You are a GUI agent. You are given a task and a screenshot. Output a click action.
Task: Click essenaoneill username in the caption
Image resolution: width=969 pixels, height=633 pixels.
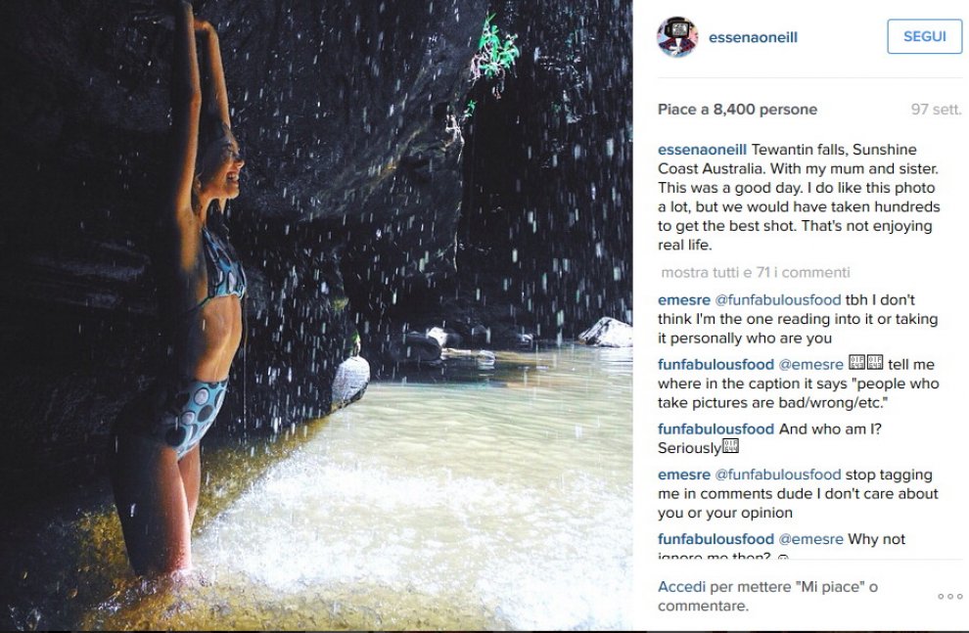point(702,150)
